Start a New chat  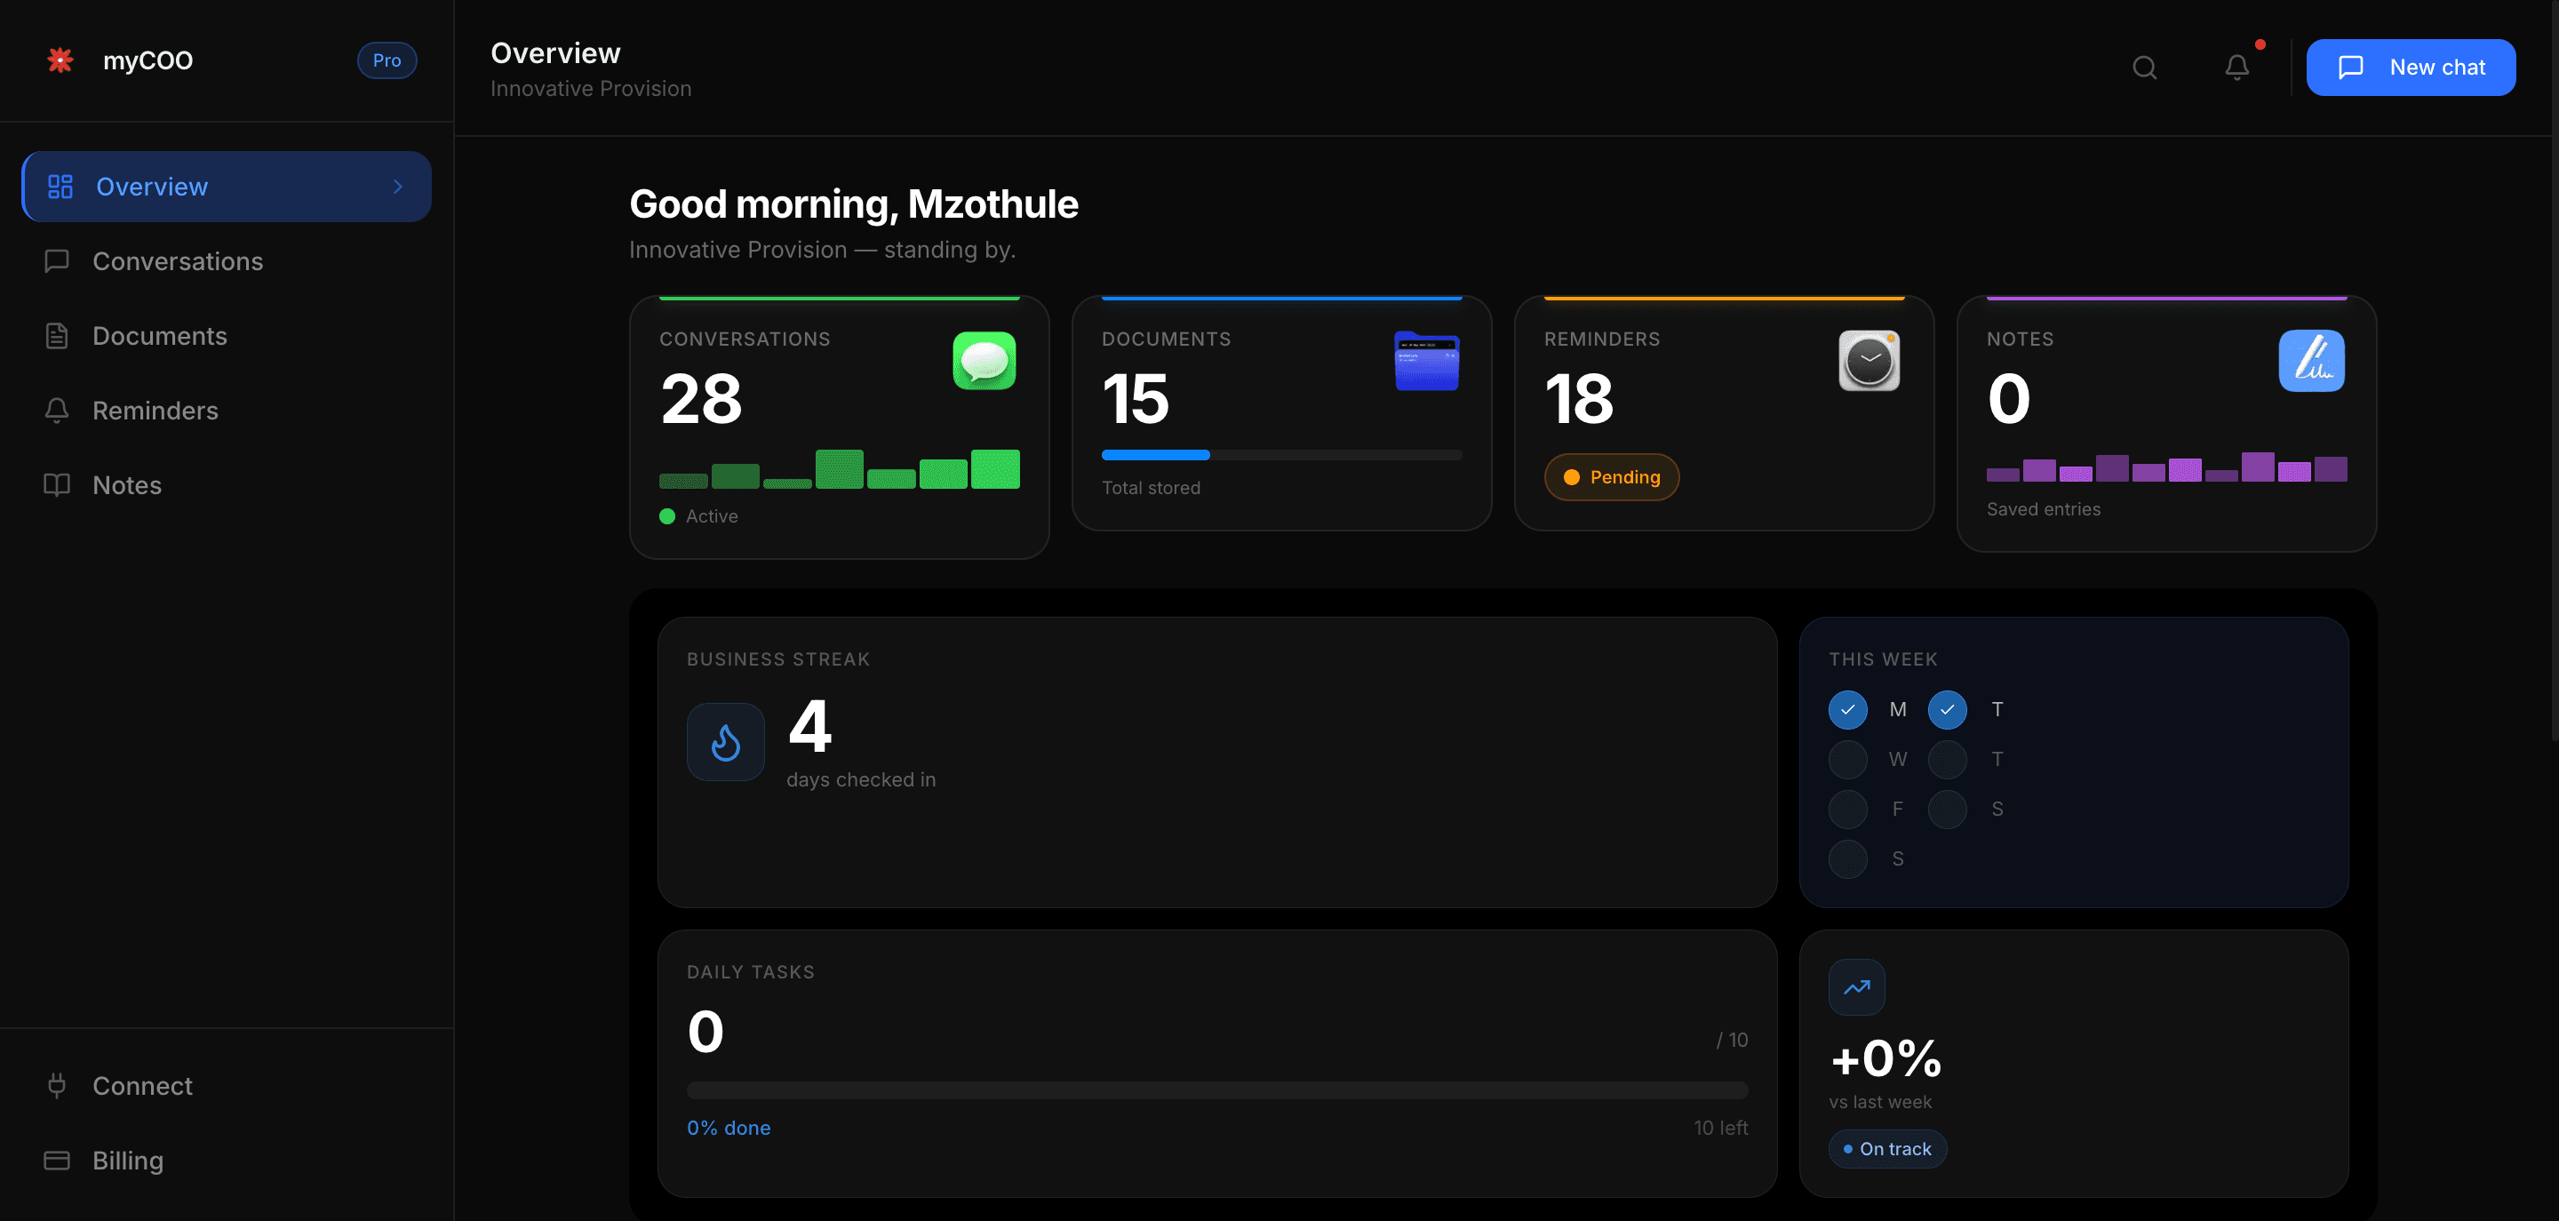(x=2410, y=68)
